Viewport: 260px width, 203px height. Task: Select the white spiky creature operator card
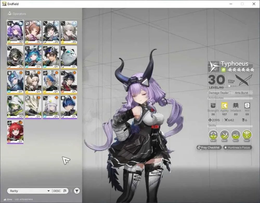click(33, 107)
